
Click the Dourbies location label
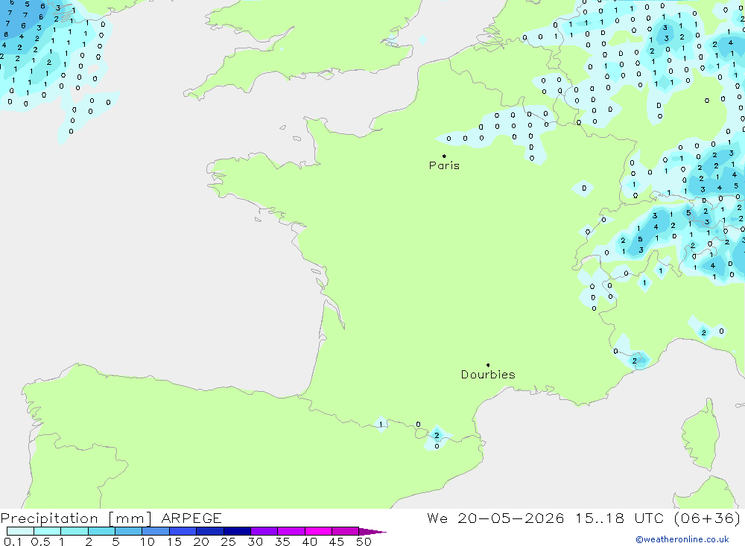click(488, 375)
